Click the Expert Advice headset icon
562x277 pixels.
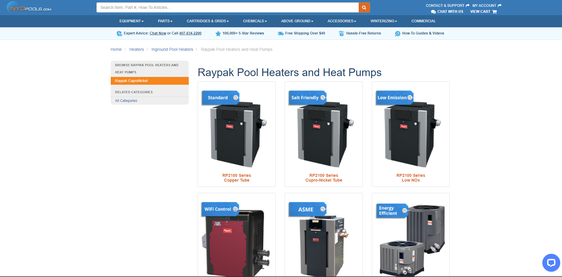click(x=119, y=33)
